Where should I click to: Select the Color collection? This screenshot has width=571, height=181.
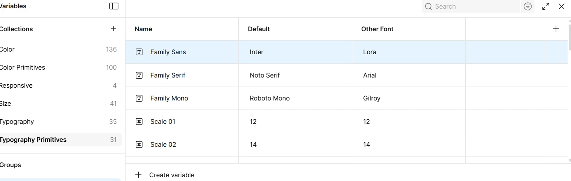pyautogui.click(x=8, y=49)
